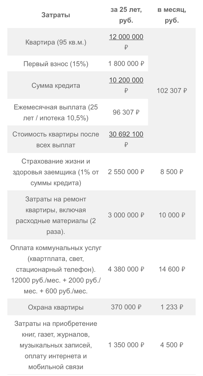Click the 2 550 000 ₽ insurance total
The height and width of the screenshot is (376, 203).
point(126,172)
